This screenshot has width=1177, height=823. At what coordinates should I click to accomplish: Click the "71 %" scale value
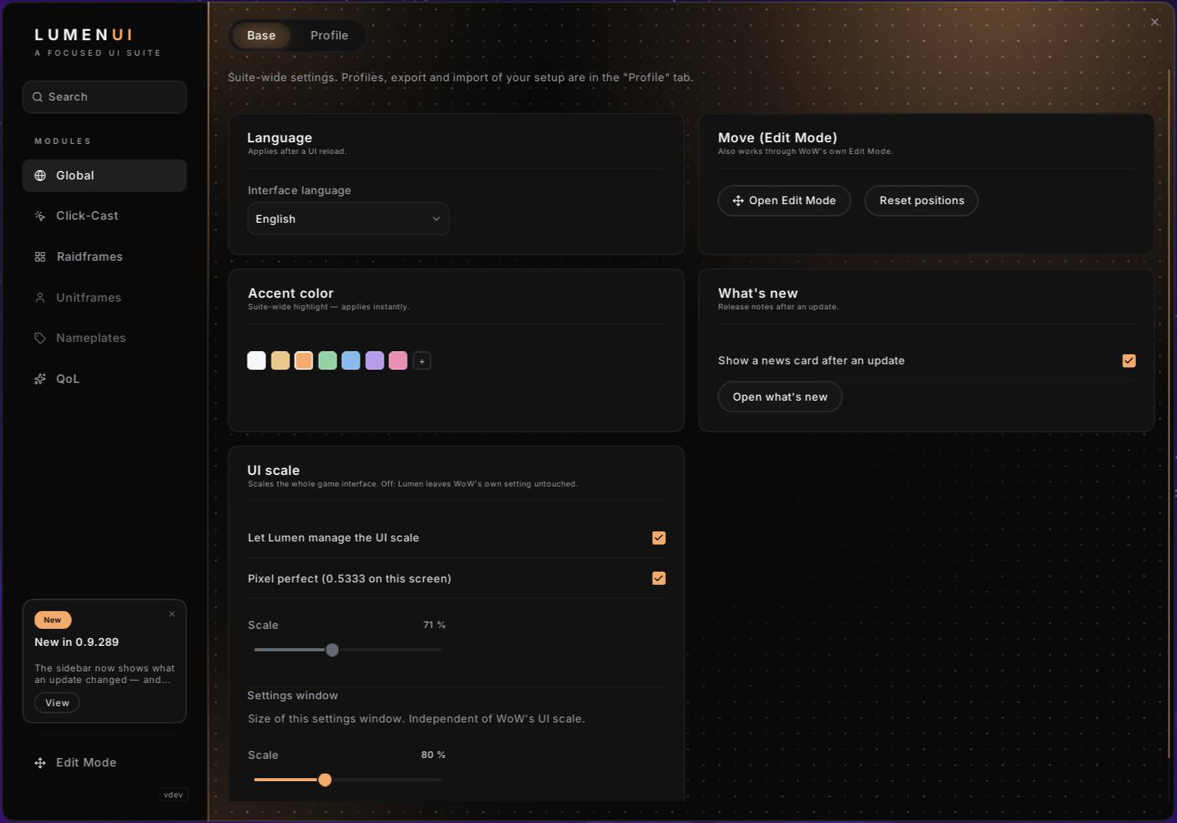[435, 625]
